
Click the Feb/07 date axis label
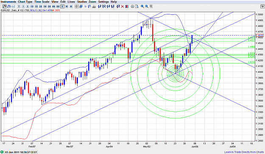[x=32, y=147]
